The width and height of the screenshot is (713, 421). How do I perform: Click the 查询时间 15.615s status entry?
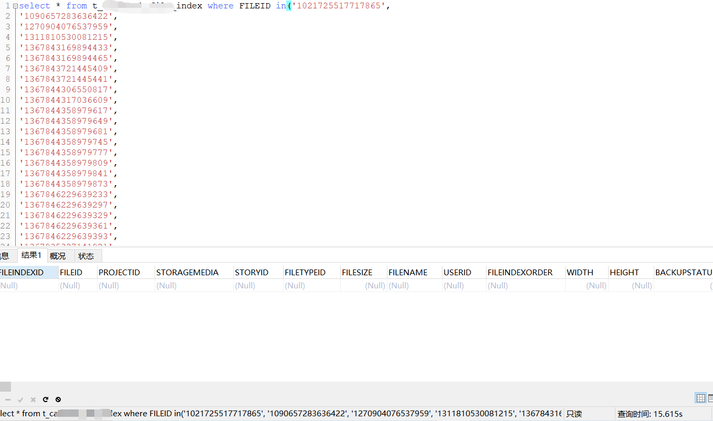click(650, 414)
